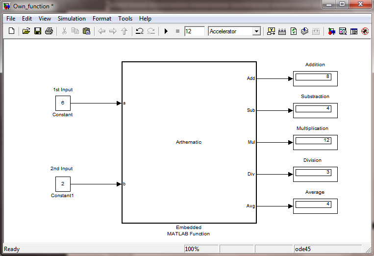This screenshot has width=374, height=256.
Task: Redo the last undone action
Action: pos(151,31)
